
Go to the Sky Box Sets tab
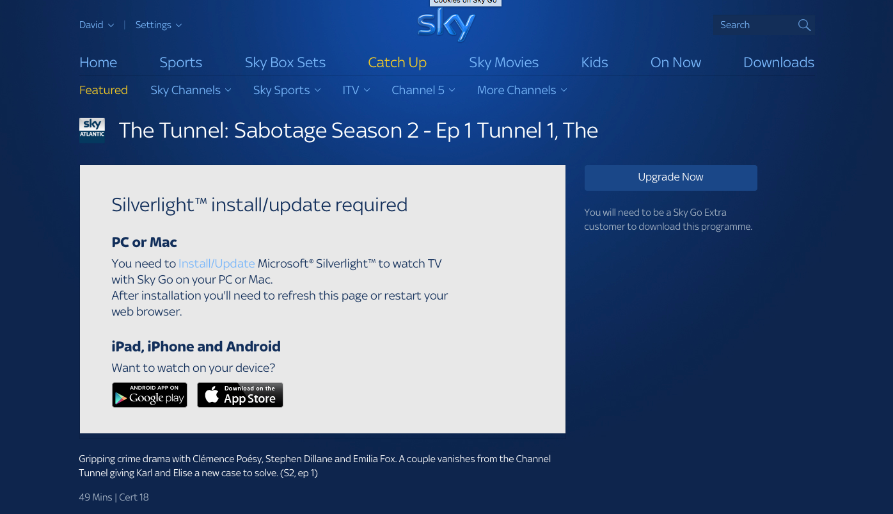[285, 62]
